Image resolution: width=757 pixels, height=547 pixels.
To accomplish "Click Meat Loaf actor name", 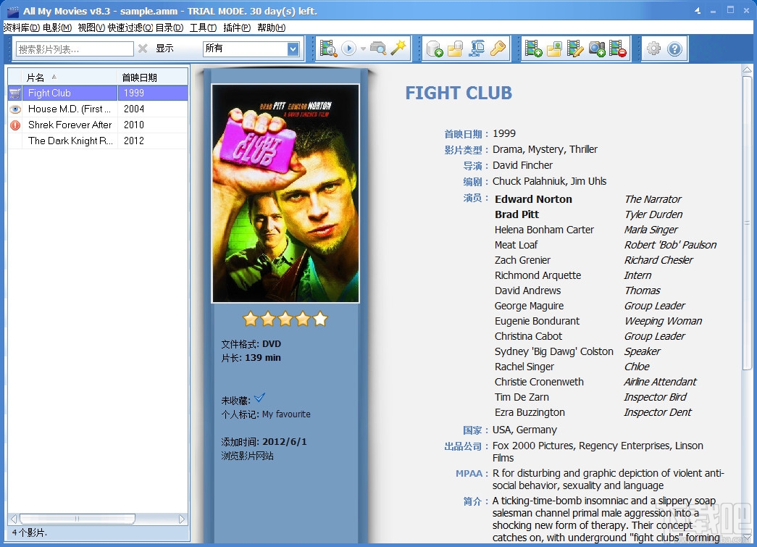I will (x=516, y=245).
